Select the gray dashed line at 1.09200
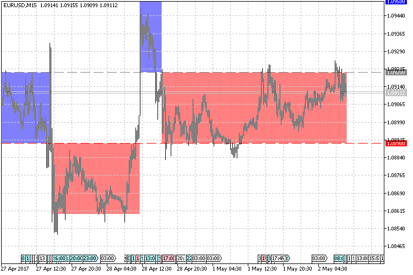413x275 pixels. 363,72
